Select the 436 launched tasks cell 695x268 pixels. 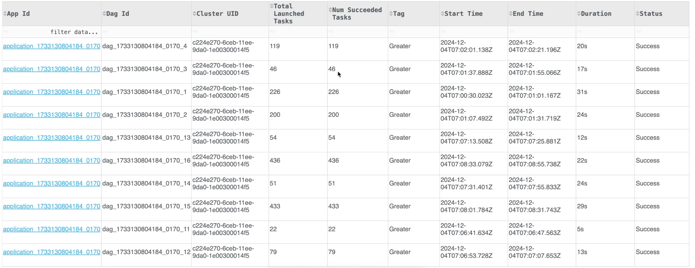pyautogui.click(x=275, y=161)
